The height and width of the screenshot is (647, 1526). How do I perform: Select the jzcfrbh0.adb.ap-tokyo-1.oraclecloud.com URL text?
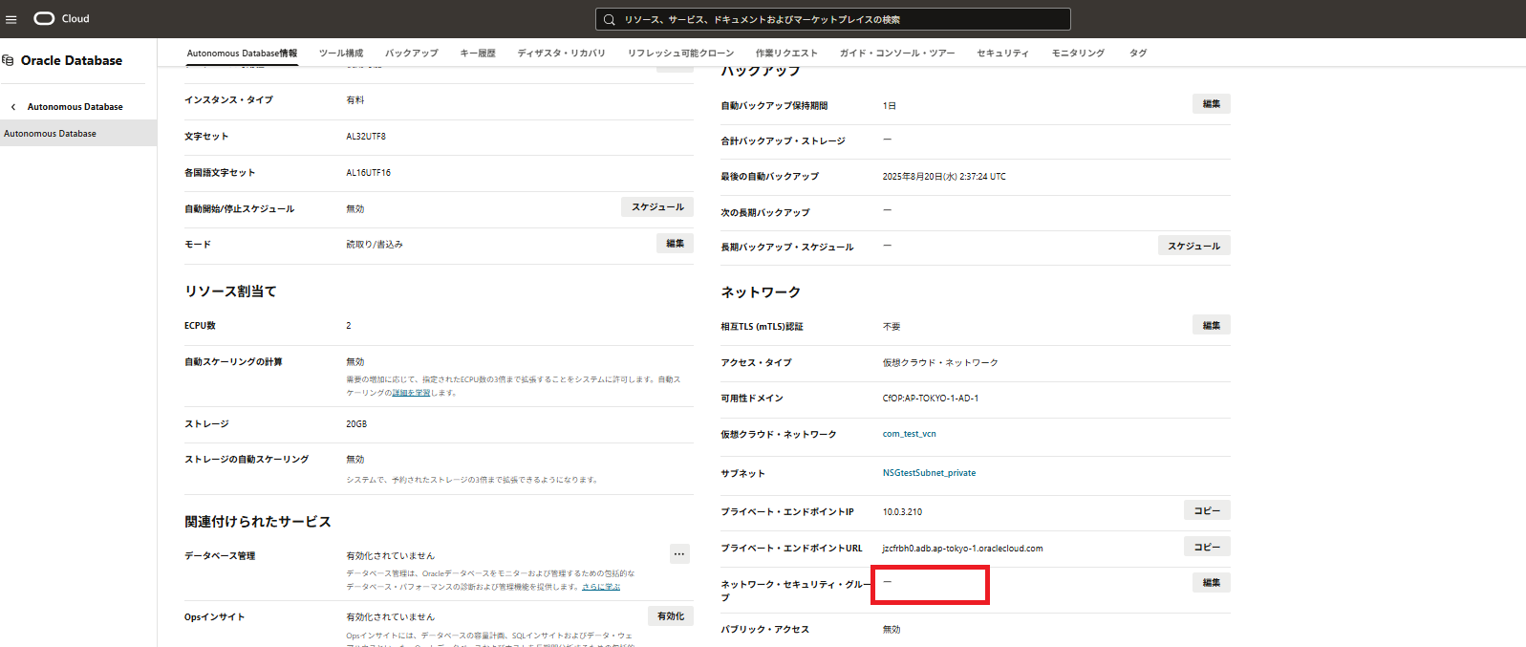click(962, 549)
